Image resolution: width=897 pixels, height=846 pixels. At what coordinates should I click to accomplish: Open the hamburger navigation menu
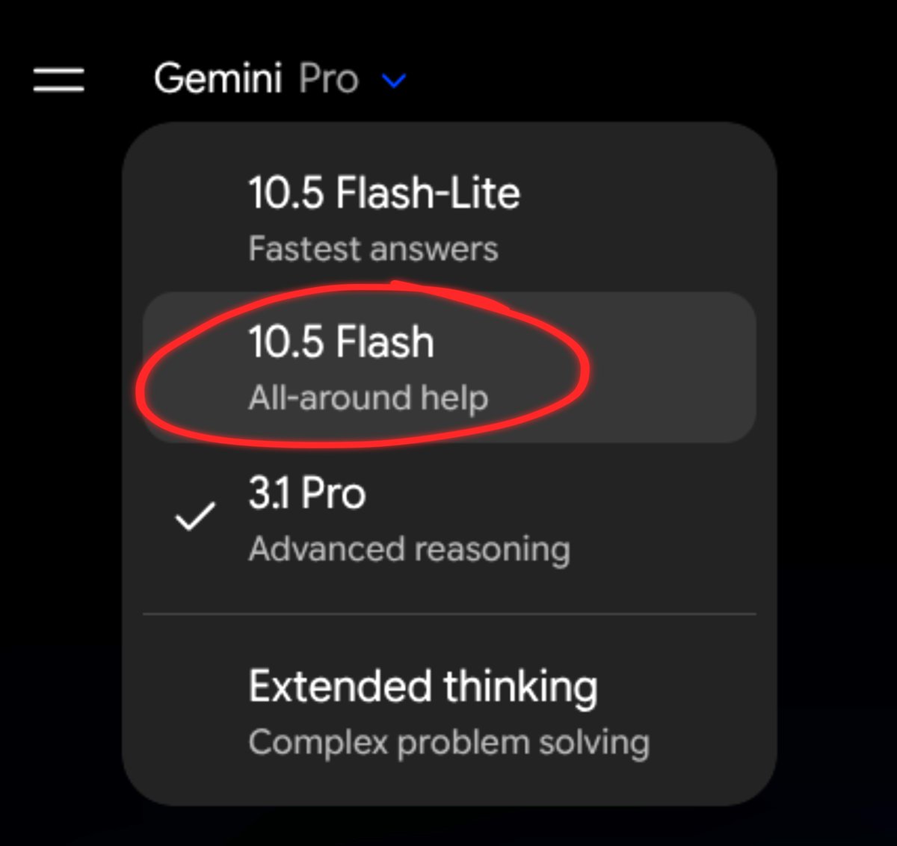coord(59,79)
